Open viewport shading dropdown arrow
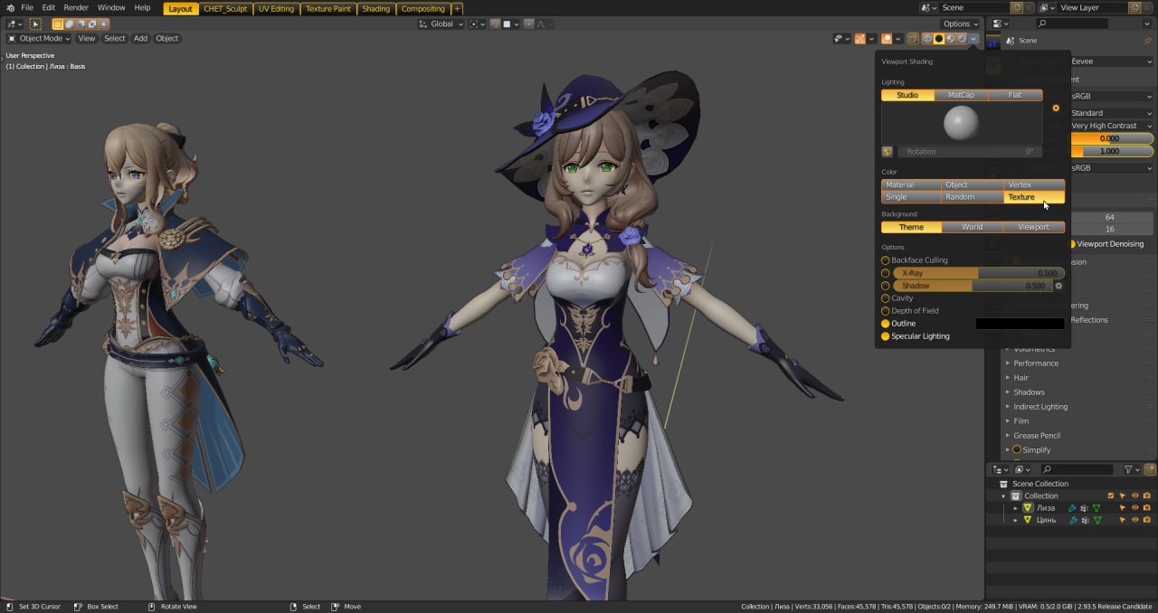This screenshot has width=1158, height=613. click(x=973, y=39)
